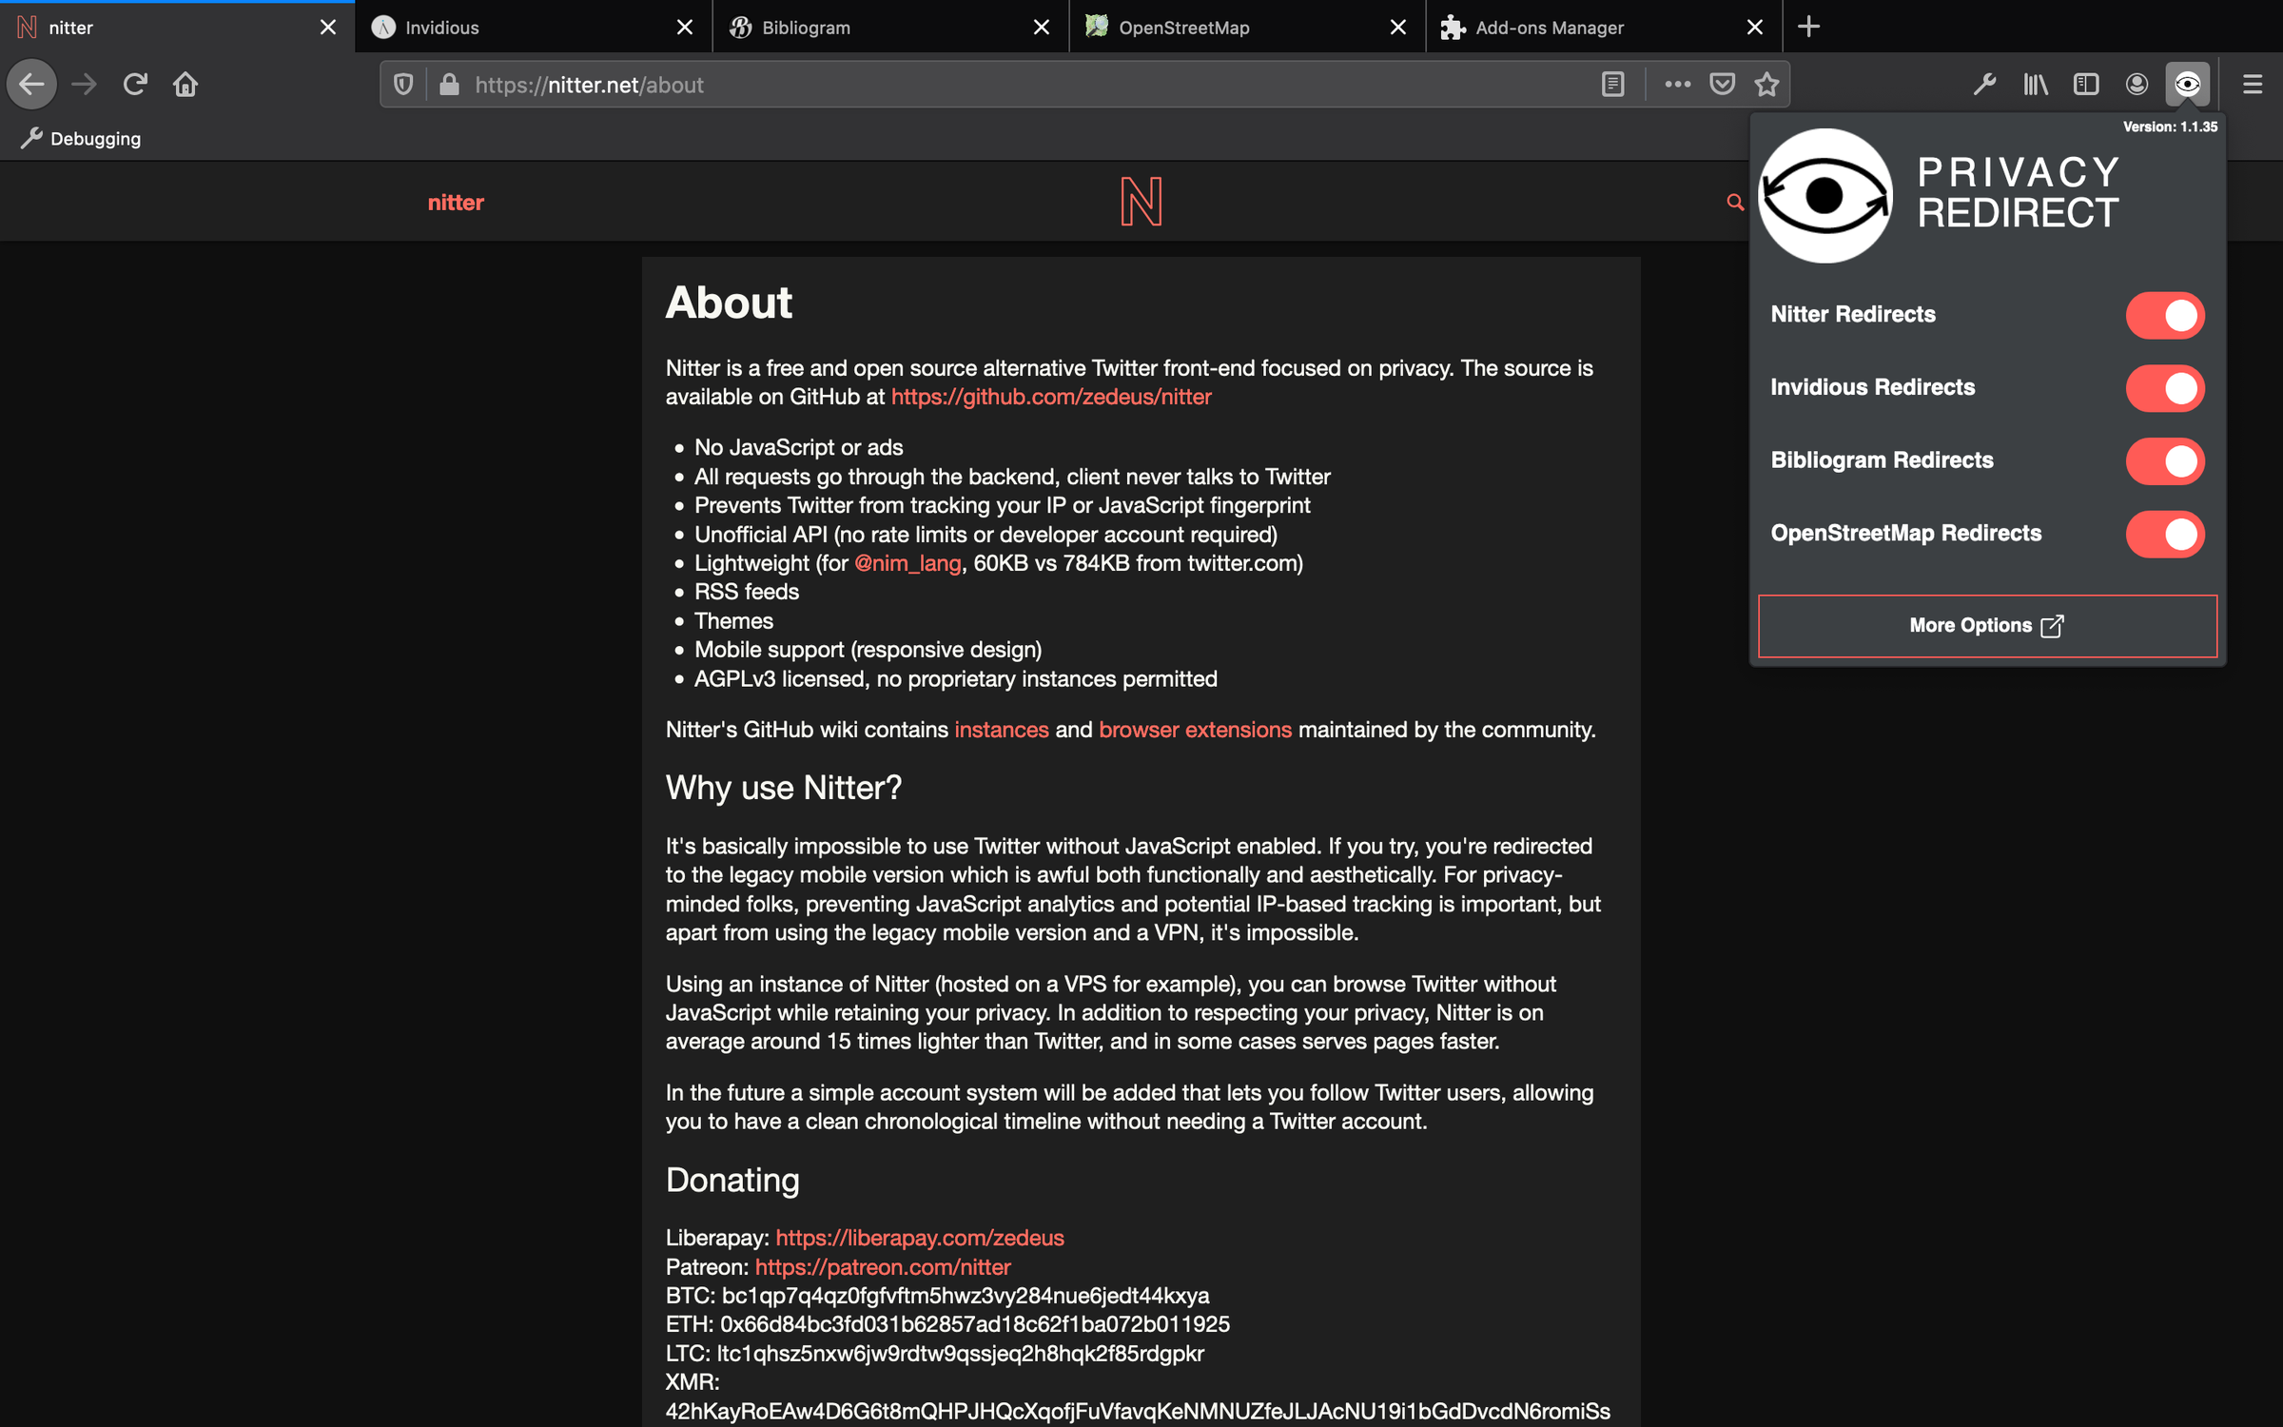
Task: Open the github.com/zedeus/nitter link
Action: 1050,397
